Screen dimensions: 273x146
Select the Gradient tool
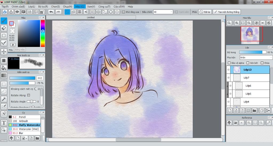coord(4,75)
